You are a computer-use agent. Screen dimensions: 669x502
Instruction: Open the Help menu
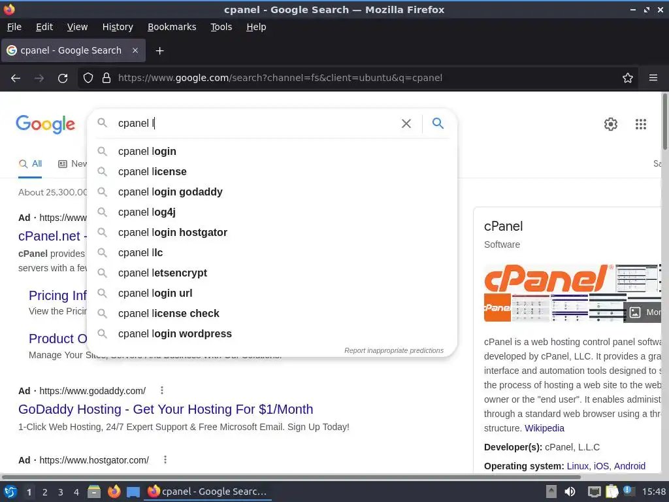(x=256, y=27)
